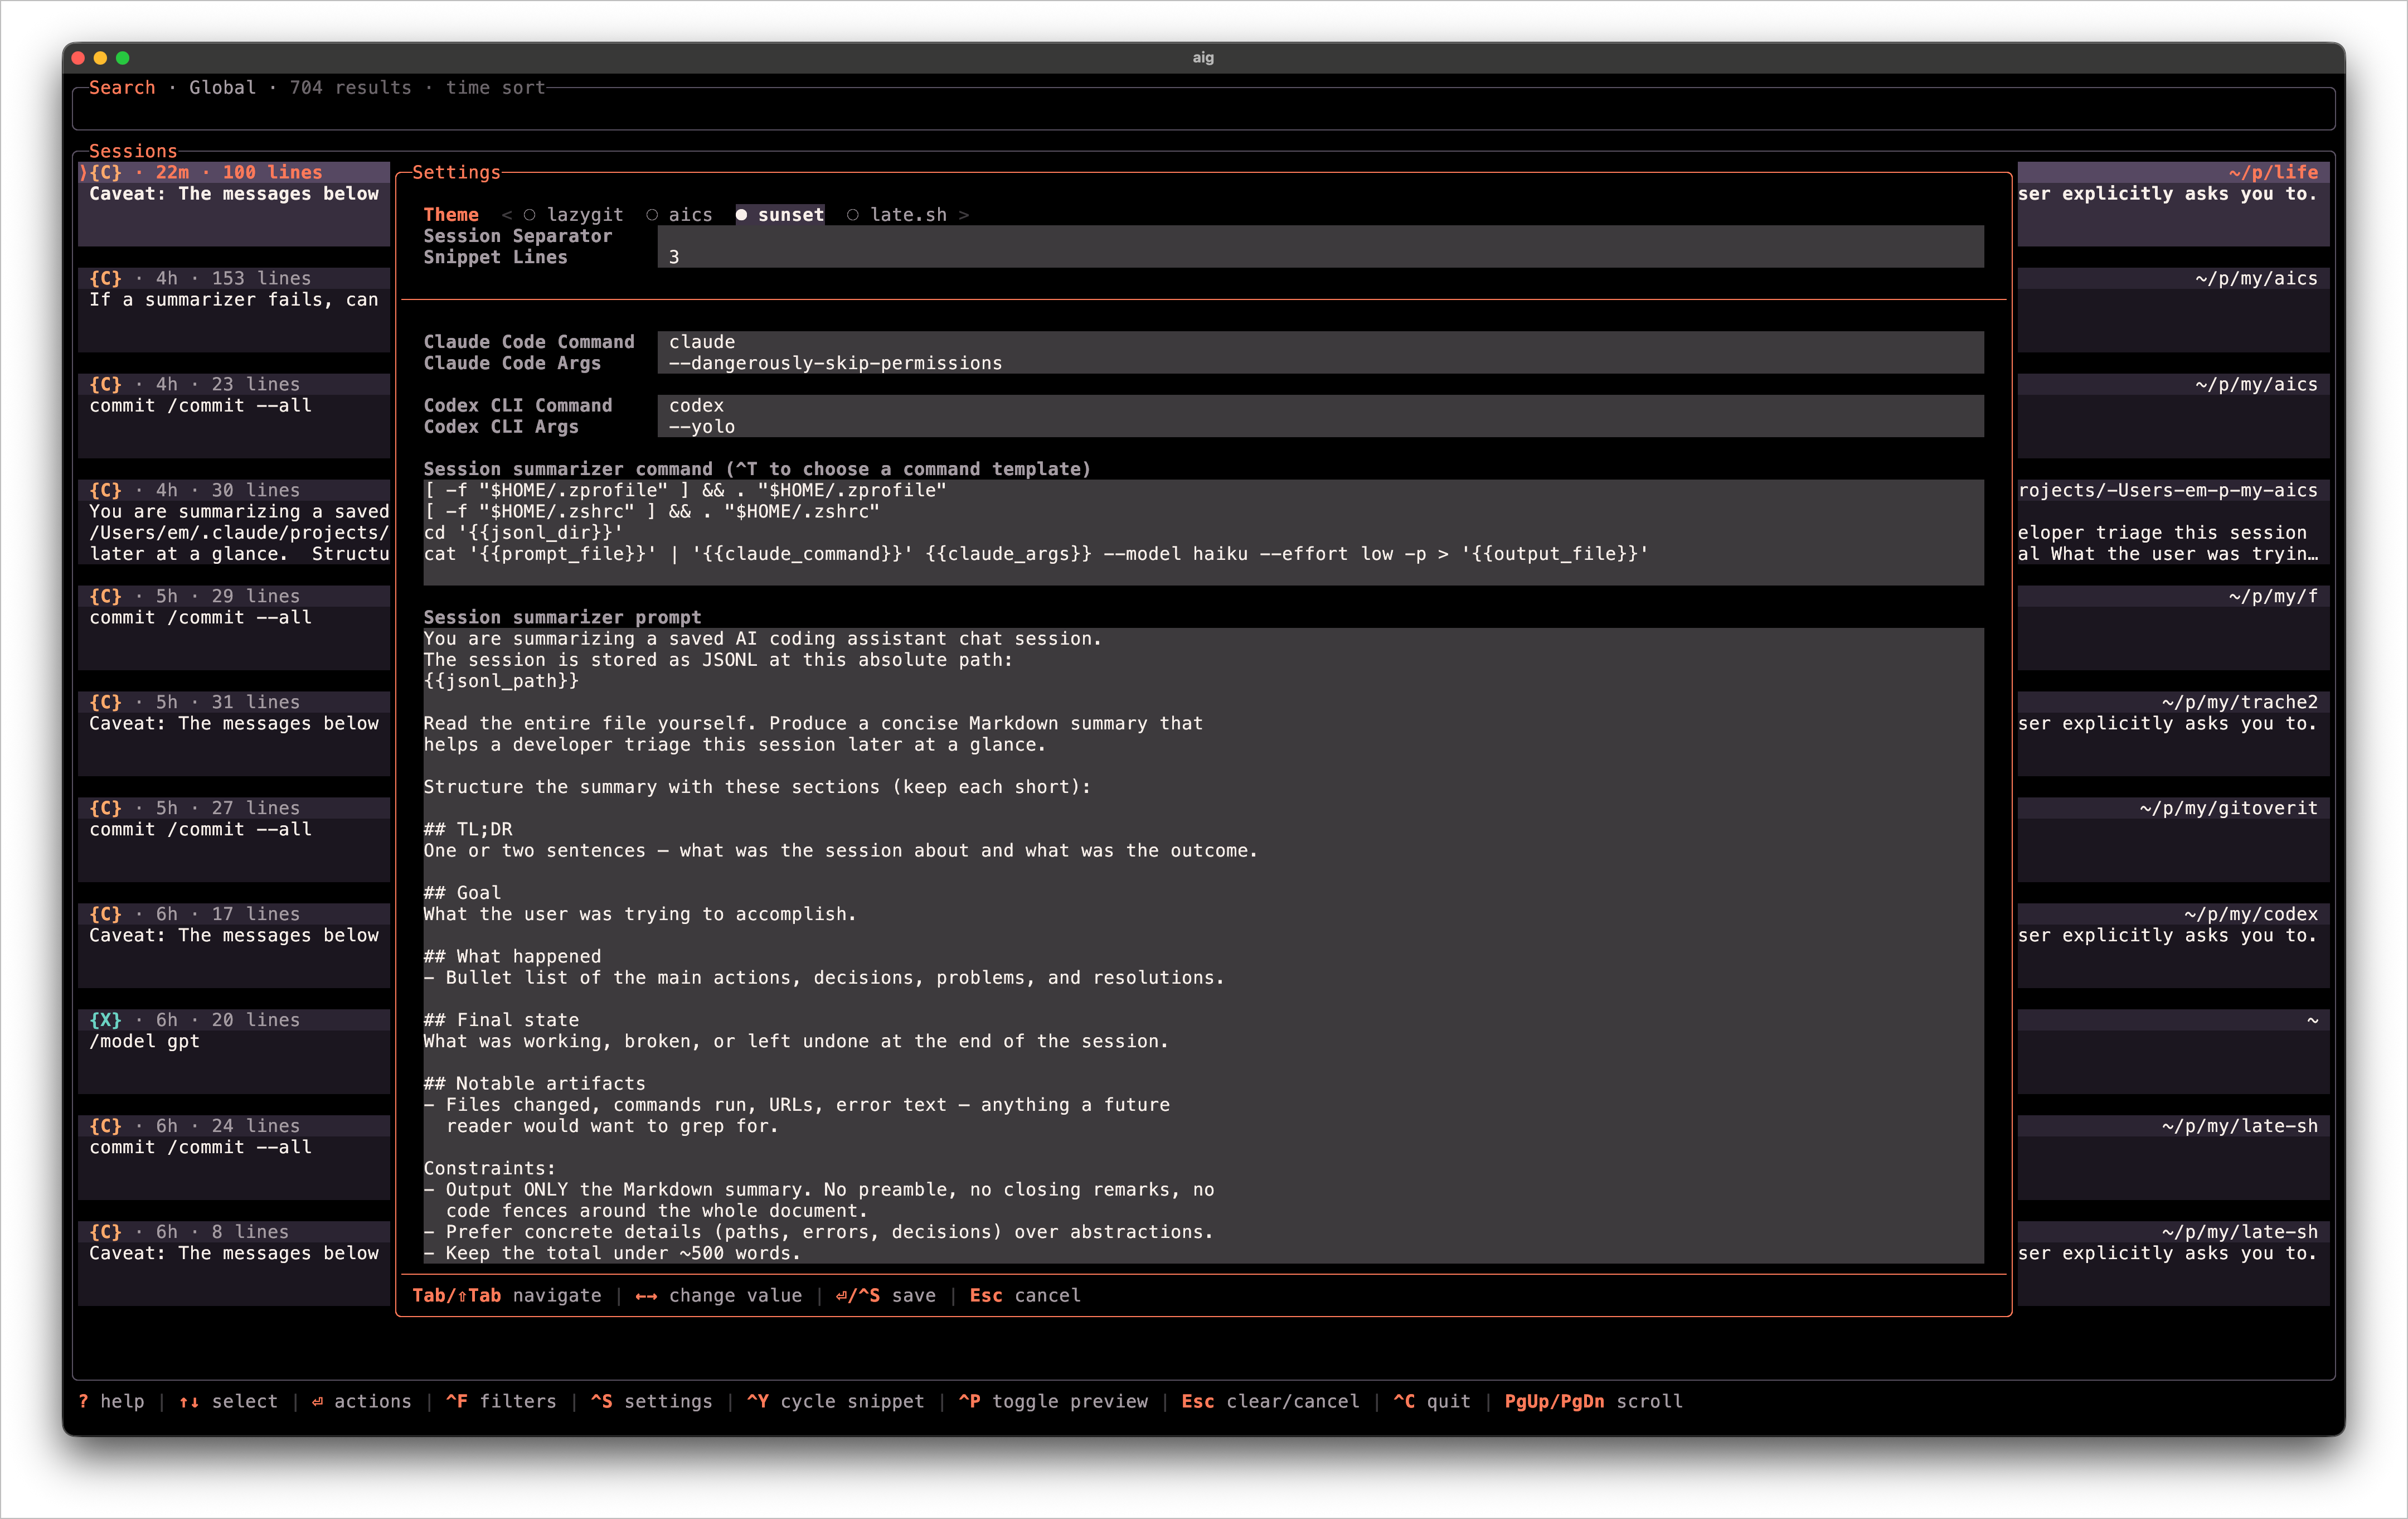The height and width of the screenshot is (1519, 2408).
Task: Click the ~/p/life session path
Action: (x=2273, y=172)
